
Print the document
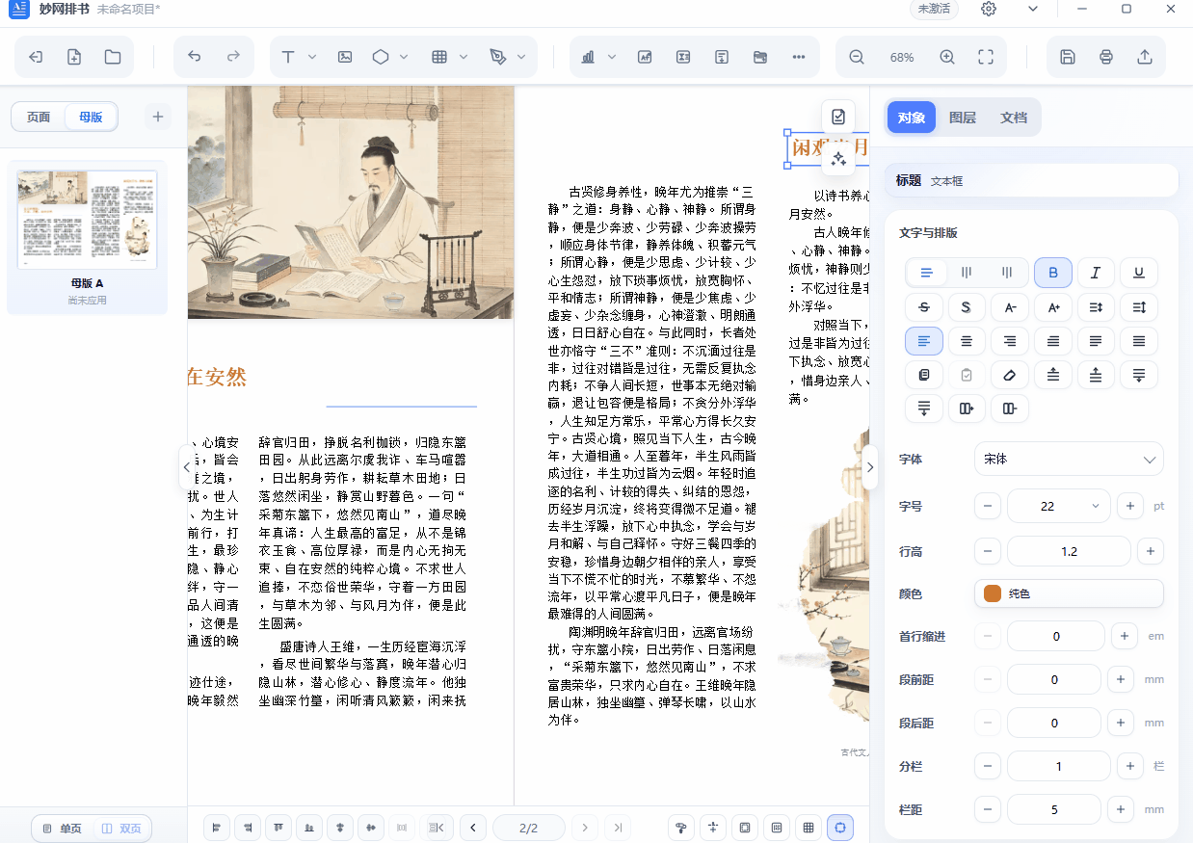click(1106, 57)
